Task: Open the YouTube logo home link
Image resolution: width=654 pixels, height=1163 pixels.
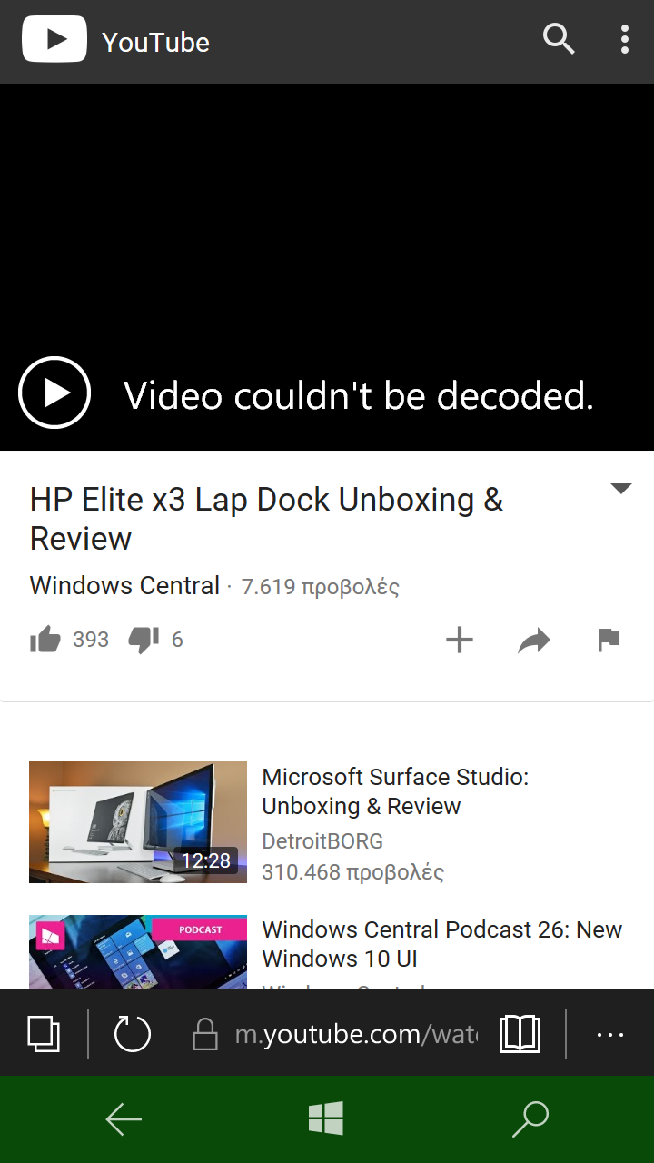Action: click(115, 41)
